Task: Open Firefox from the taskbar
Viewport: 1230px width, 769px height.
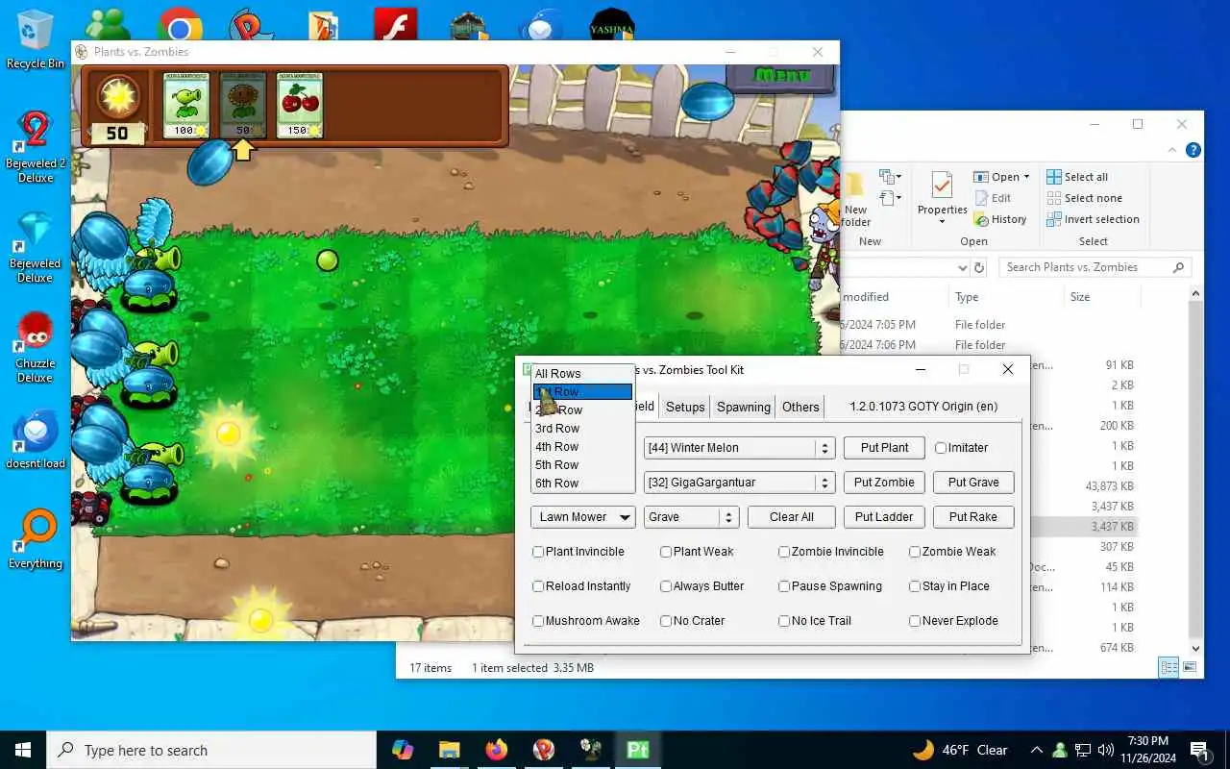Action: (x=497, y=750)
